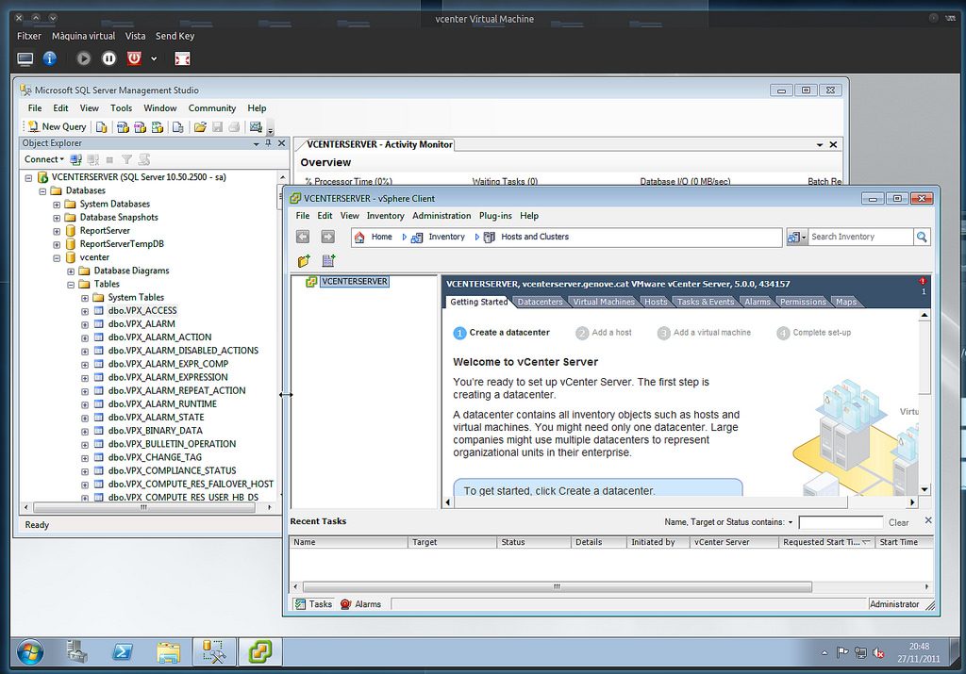This screenshot has width=966, height=674.
Task: Open the Fitxer menu
Action: pyautogui.click(x=29, y=36)
